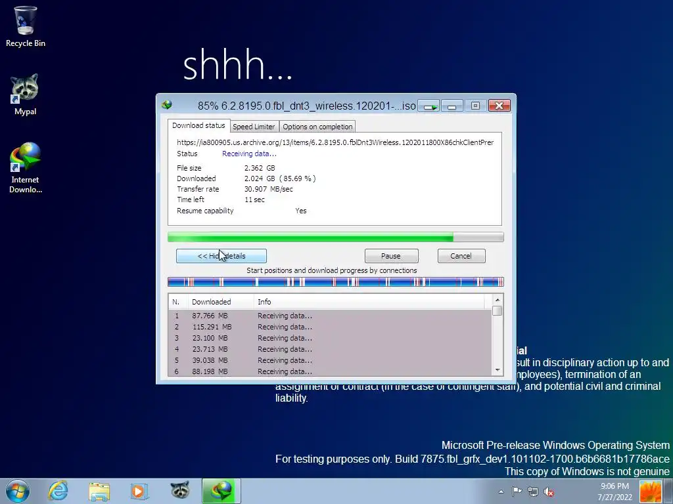The image size is (673, 504).
Task: Pause the current download
Action: [x=391, y=256]
